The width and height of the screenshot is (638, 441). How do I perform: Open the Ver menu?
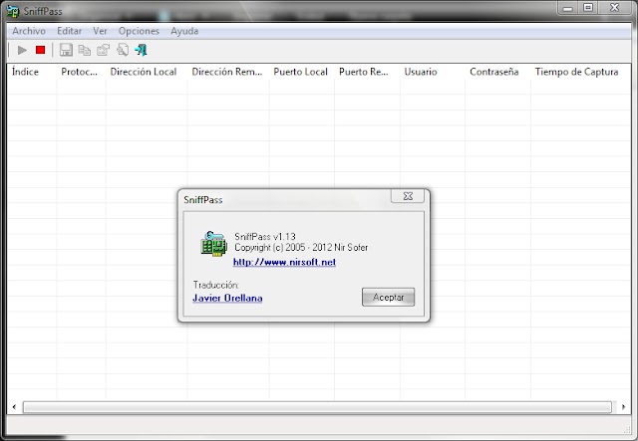pyautogui.click(x=100, y=31)
